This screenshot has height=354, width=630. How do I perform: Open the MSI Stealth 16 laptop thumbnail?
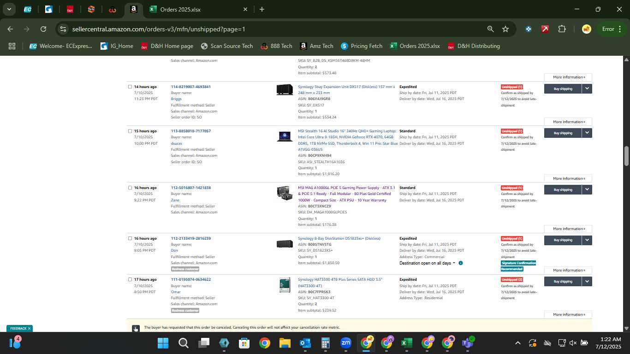pyautogui.click(x=285, y=136)
